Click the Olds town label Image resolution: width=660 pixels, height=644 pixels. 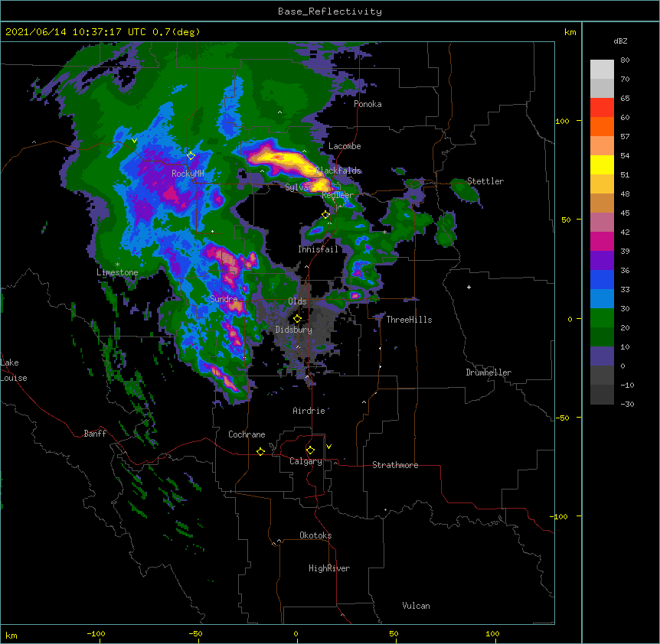click(297, 301)
